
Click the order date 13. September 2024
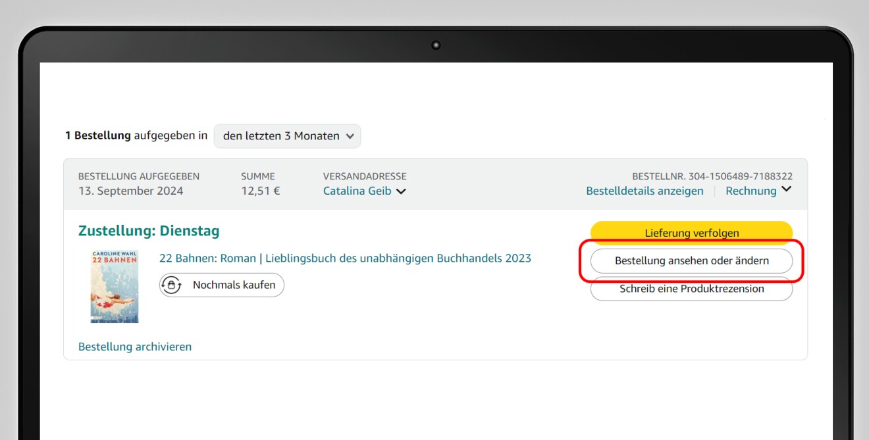pyautogui.click(x=130, y=191)
